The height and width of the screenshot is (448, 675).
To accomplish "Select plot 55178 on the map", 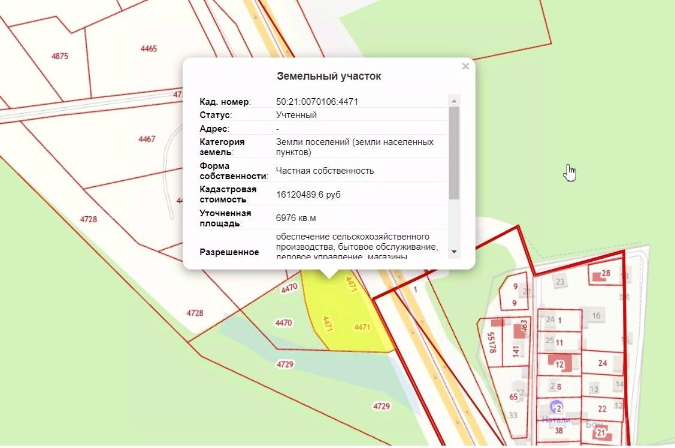I will click(492, 343).
